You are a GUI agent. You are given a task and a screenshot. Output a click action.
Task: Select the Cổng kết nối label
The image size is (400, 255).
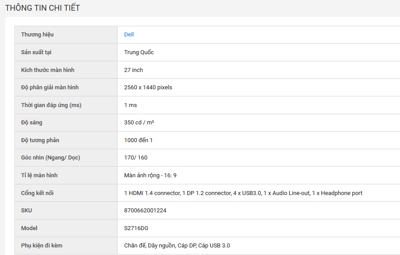tap(37, 193)
